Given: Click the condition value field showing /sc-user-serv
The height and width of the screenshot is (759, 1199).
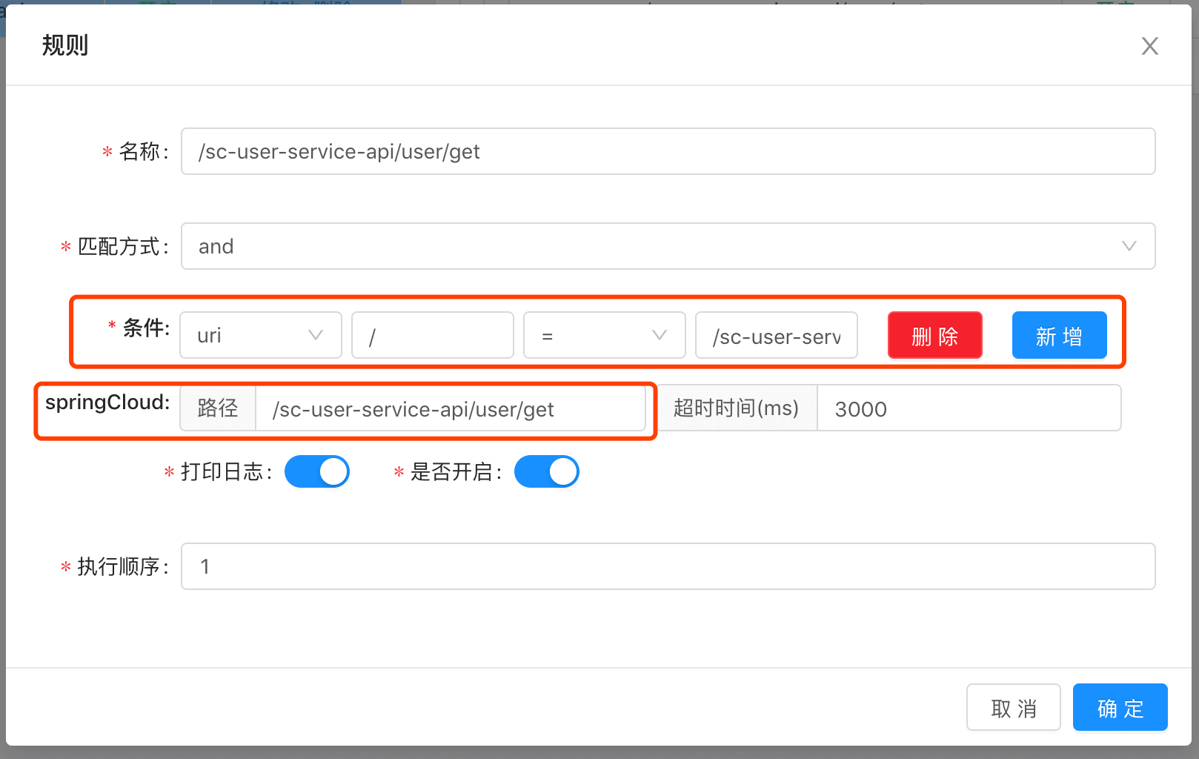Looking at the screenshot, I should pos(776,335).
